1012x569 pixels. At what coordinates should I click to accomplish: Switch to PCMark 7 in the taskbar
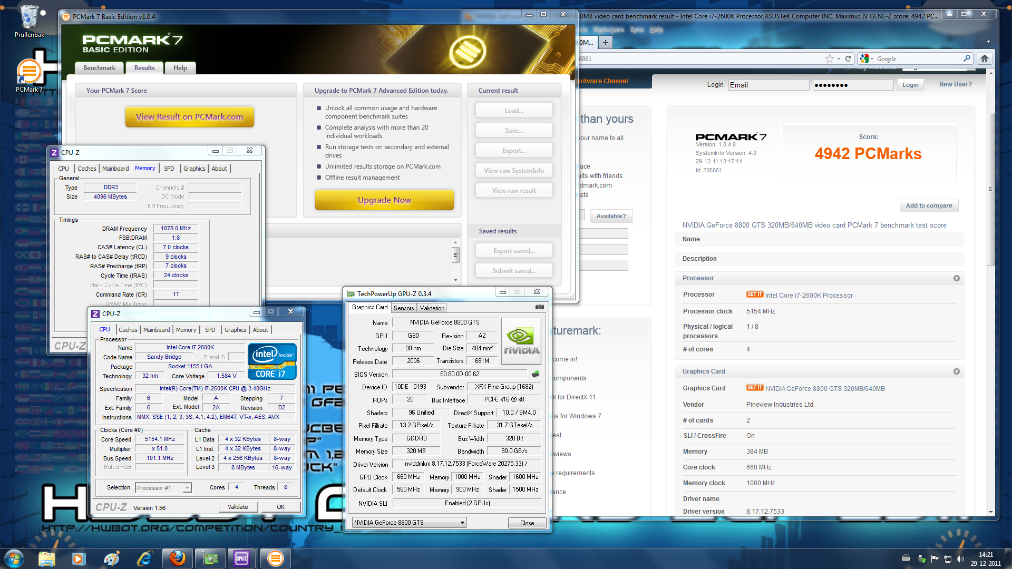point(275,558)
